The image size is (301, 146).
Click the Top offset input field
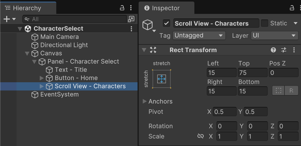point(252,73)
